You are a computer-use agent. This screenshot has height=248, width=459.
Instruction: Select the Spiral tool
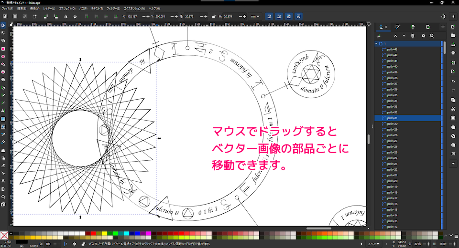click(x=3, y=80)
